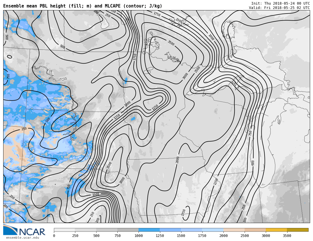
Task: Click the NCAR logo
Action: (x=24, y=230)
